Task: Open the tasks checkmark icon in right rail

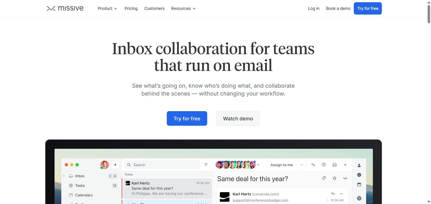Action: click(359, 175)
